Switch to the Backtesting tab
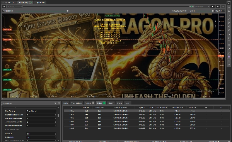Image resolution: width=232 pixels, height=142 pixels. (25, 3)
